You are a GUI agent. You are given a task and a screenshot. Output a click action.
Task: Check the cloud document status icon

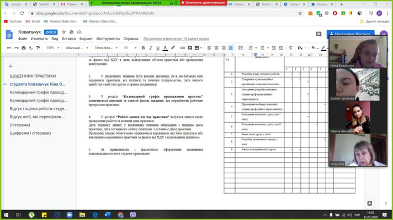pyautogui.click(x=79, y=32)
